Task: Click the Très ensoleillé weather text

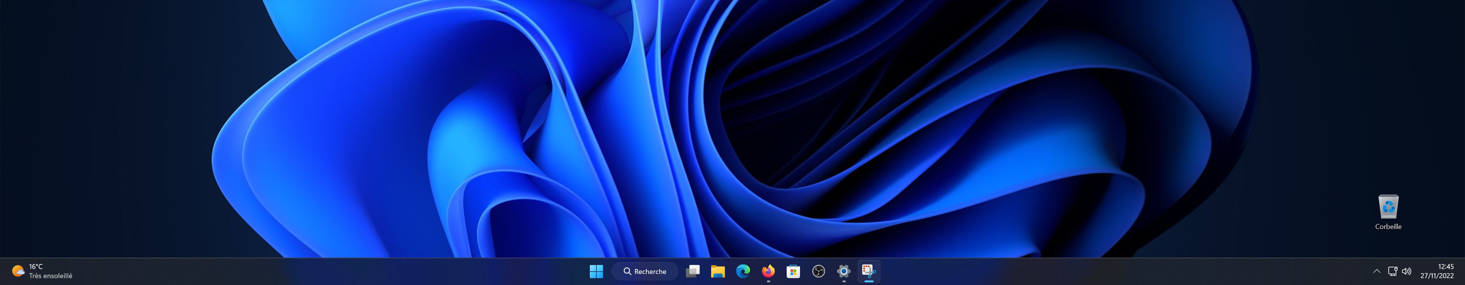Action: tap(51, 276)
